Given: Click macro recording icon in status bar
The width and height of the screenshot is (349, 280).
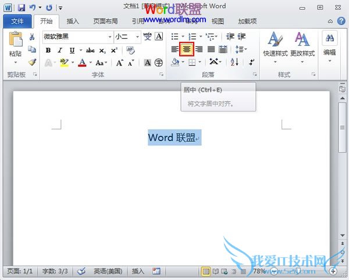Looking at the screenshot, I should click(x=156, y=271).
